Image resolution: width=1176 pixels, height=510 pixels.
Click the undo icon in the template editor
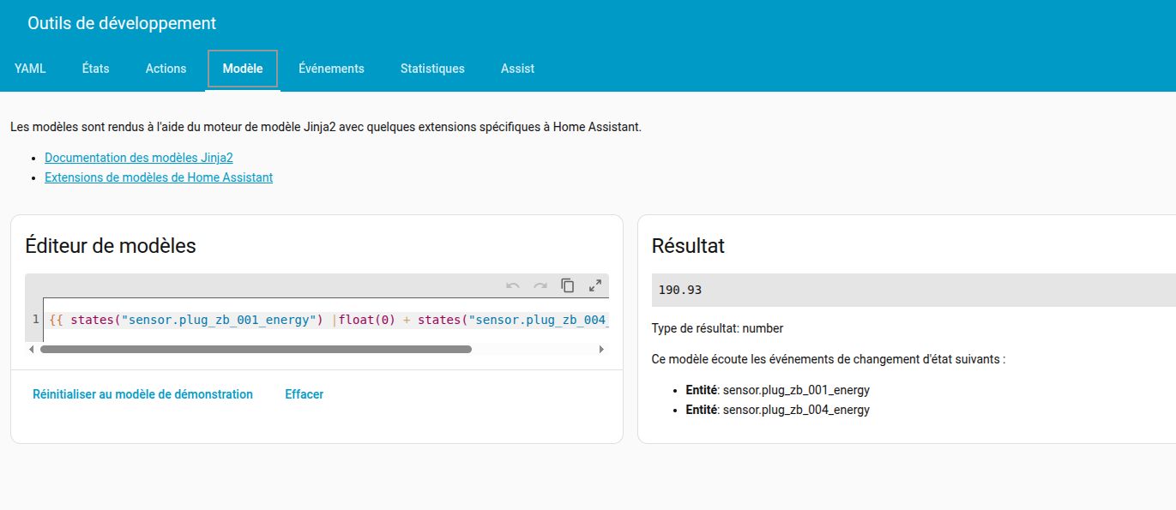(513, 285)
